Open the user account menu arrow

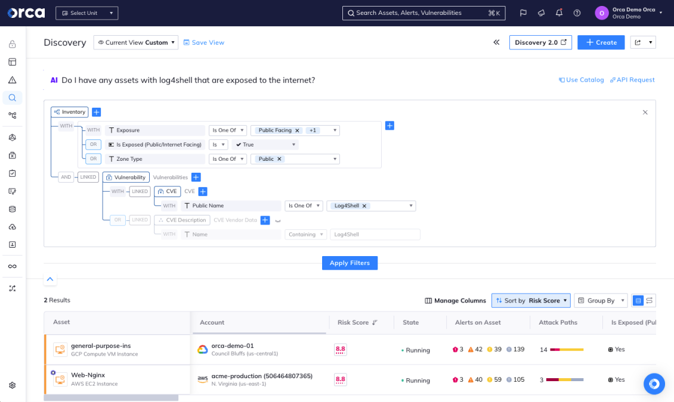click(661, 13)
